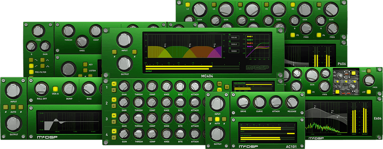Toggle band 1 IN button
383x149 pixels.
pyautogui.click(x=114, y=84)
